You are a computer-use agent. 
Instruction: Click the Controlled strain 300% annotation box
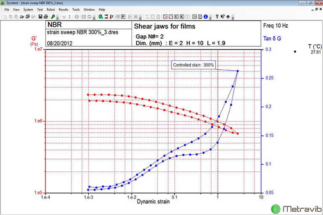(x=194, y=65)
